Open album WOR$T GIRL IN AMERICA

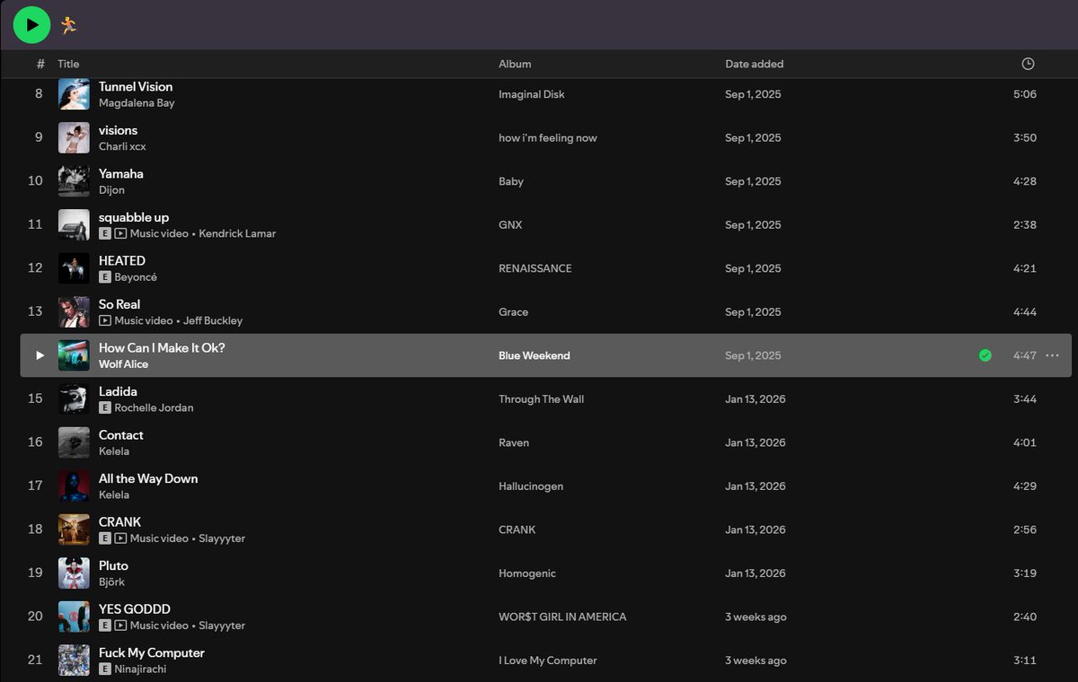coord(562,616)
